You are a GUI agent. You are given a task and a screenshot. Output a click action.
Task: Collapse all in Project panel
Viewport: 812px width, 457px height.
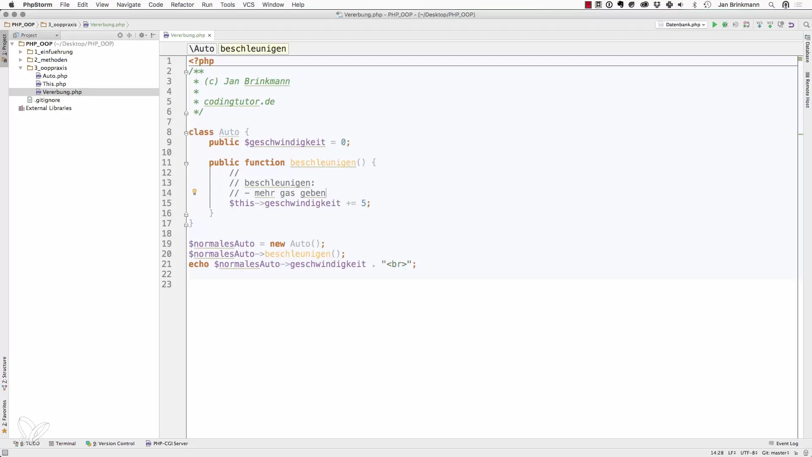coord(129,35)
